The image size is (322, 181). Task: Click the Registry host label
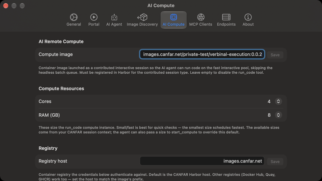coord(53,161)
